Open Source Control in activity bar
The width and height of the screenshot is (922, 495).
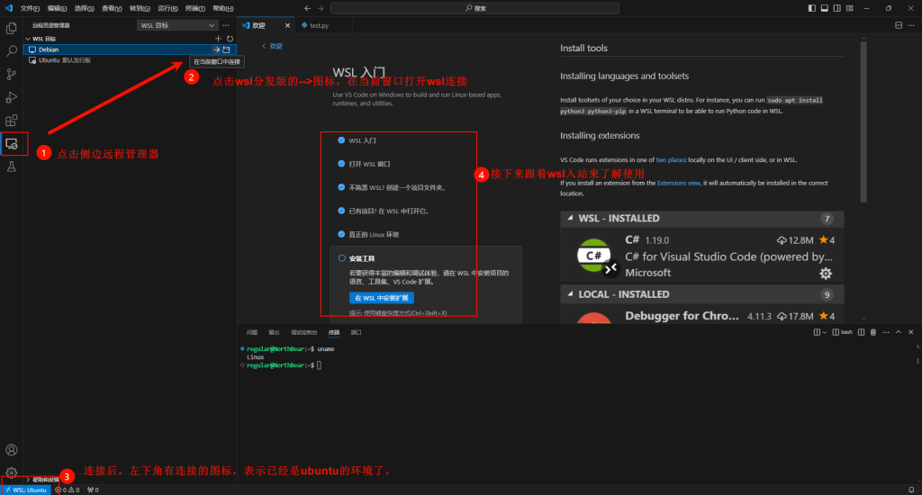click(12, 74)
